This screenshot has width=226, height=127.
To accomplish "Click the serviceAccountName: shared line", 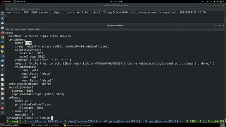I will coord(30,84).
